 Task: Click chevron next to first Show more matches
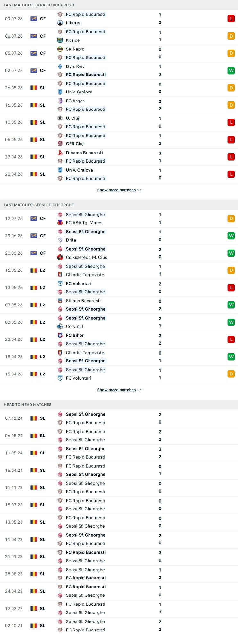click(139, 190)
